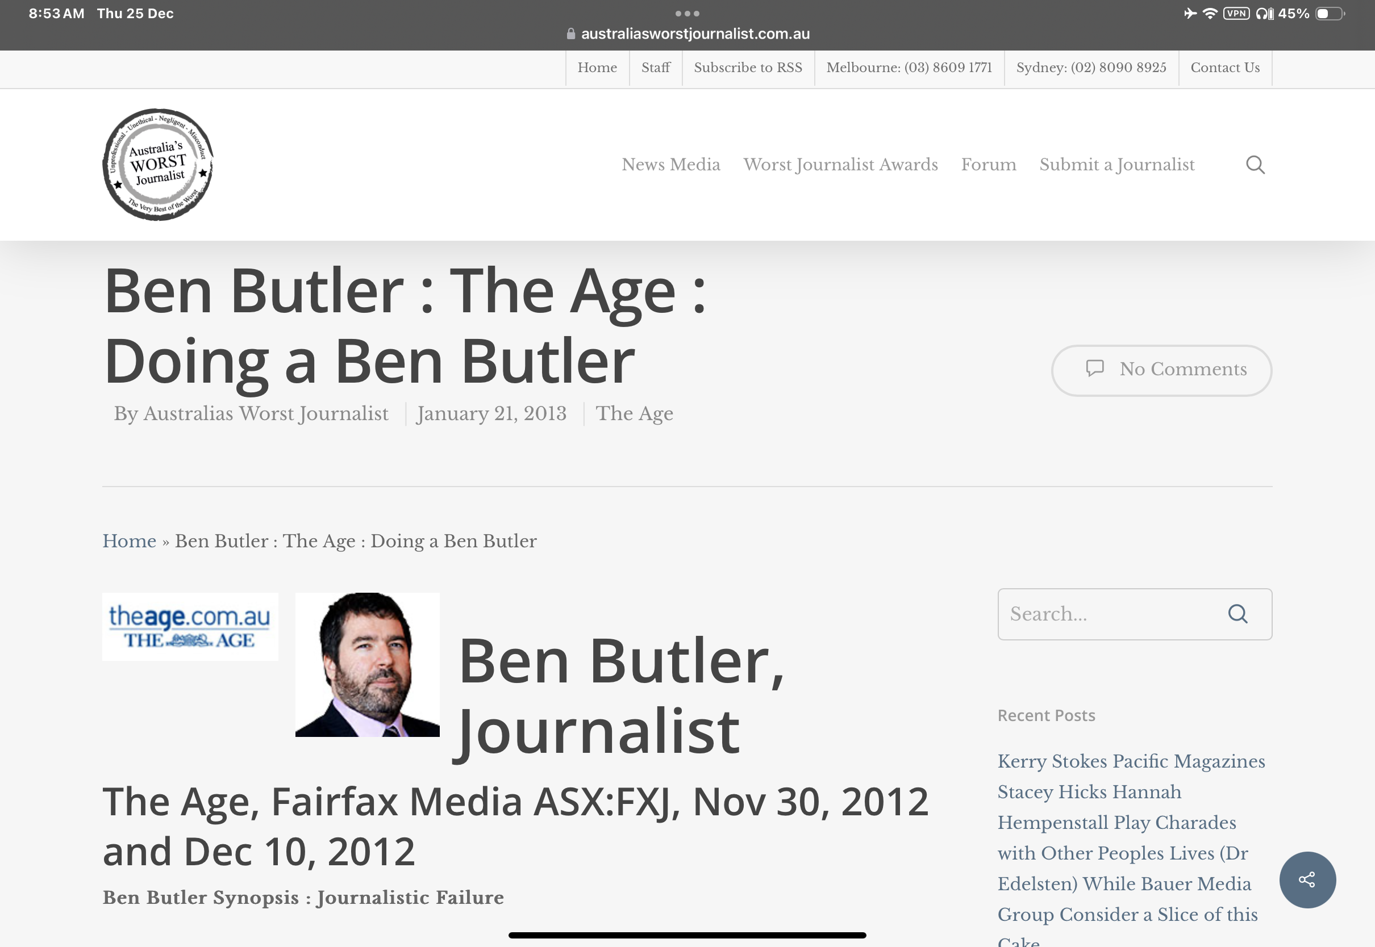
Task: Click the sidebar search magnifier icon
Action: coord(1237,614)
